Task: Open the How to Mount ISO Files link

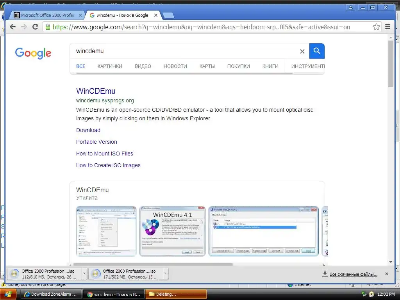Action: click(x=105, y=154)
